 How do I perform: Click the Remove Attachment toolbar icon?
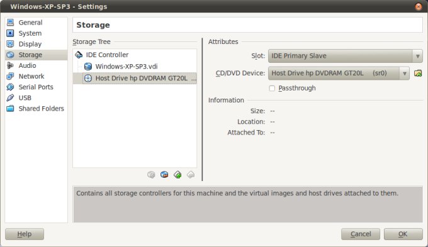point(191,175)
